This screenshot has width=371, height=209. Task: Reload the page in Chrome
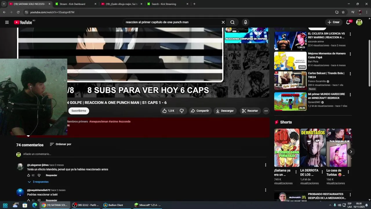pyautogui.click(x=18, y=12)
